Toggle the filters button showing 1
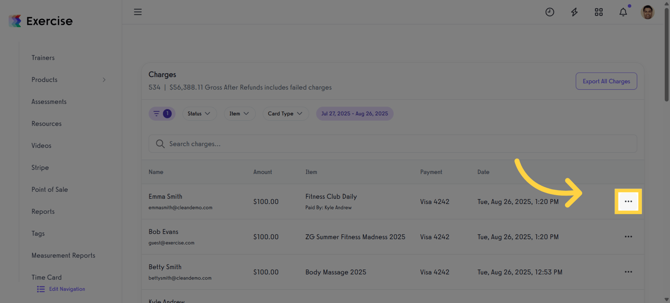 click(x=162, y=114)
